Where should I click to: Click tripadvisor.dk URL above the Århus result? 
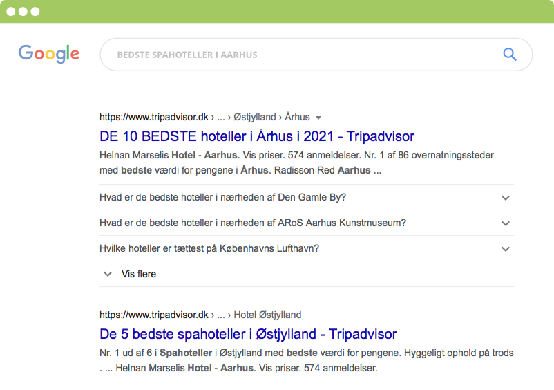153,117
